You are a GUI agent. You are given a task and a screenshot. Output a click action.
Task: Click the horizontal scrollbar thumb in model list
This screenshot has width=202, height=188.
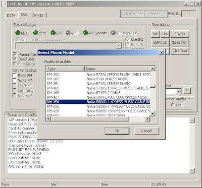coord(90,119)
